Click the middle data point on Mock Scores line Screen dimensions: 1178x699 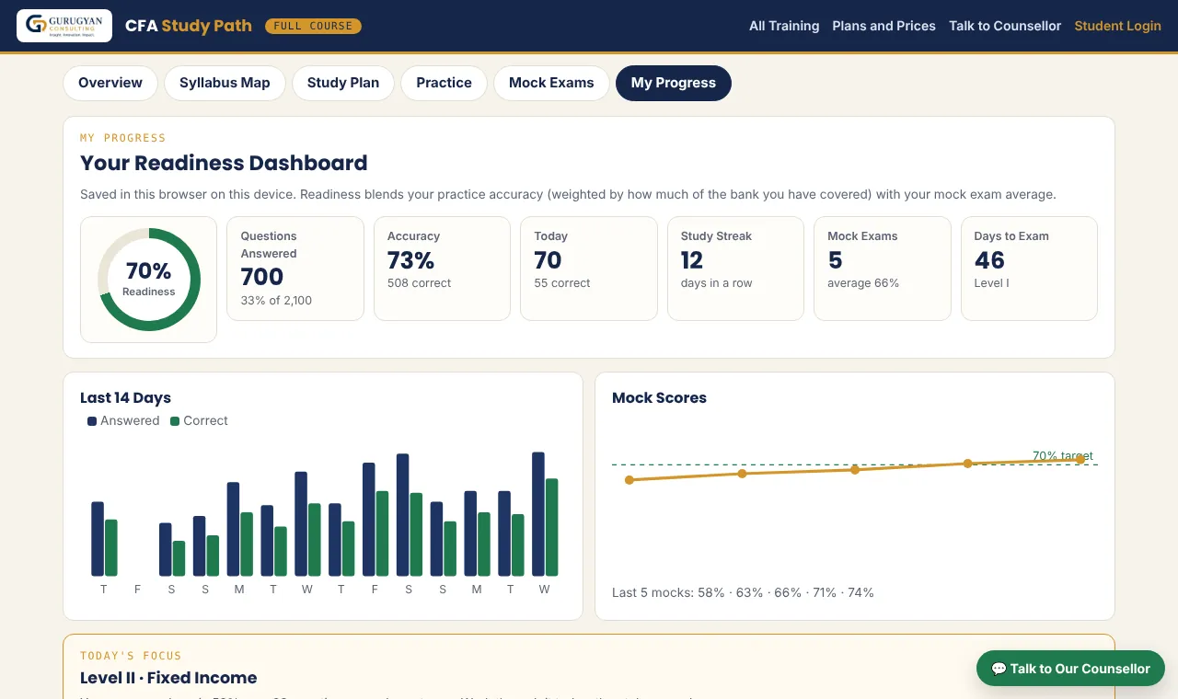click(855, 470)
